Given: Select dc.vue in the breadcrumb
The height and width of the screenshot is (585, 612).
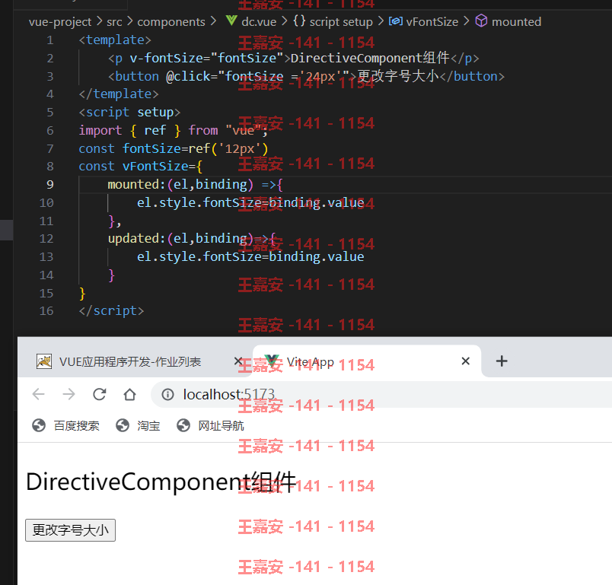Looking at the screenshot, I should 259,21.
